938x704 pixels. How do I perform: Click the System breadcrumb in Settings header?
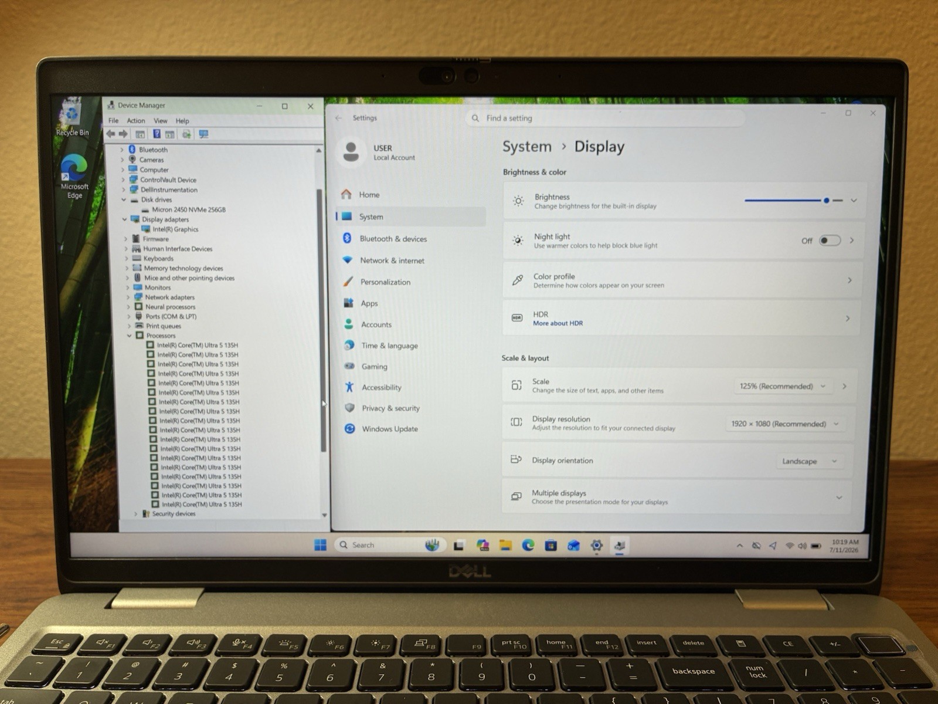[x=526, y=147]
